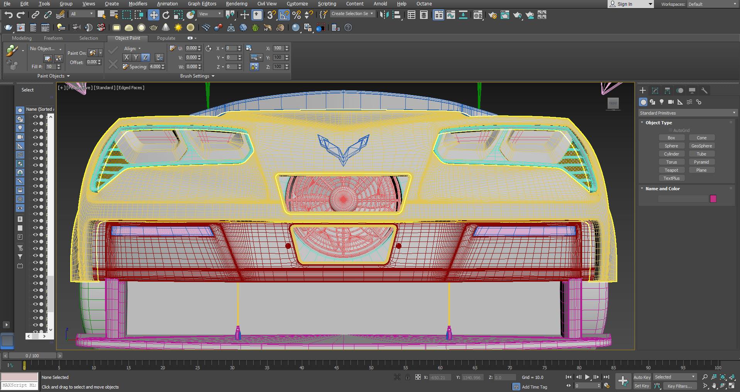Select the Lights category icon
The image size is (740, 392).
pyautogui.click(x=662, y=102)
